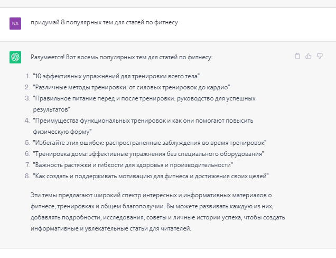Copy the response with the clipboard icon

tap(297, 56)
